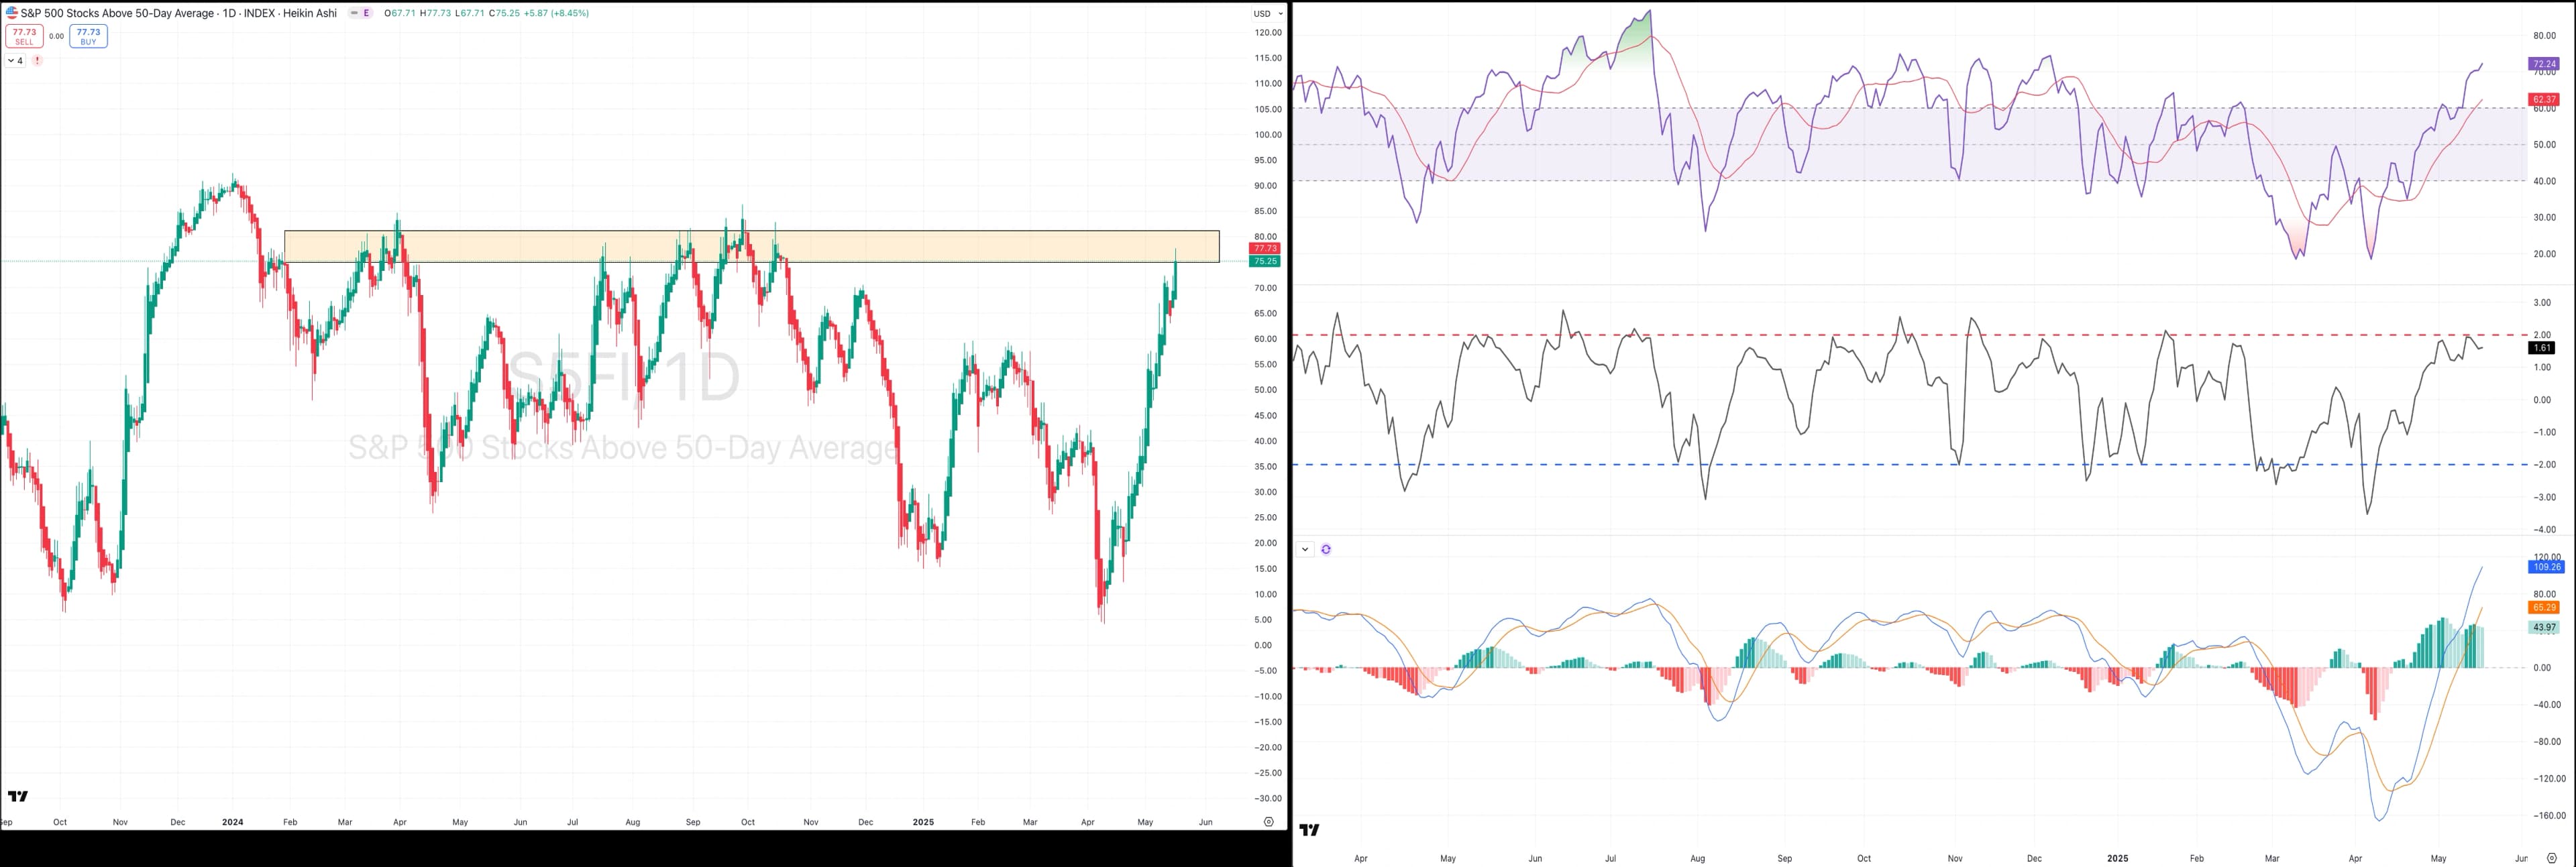This screenshot has width=2576, height=867.
Task: Open the chart settings gear on left chart
Action: [1268, 822]
